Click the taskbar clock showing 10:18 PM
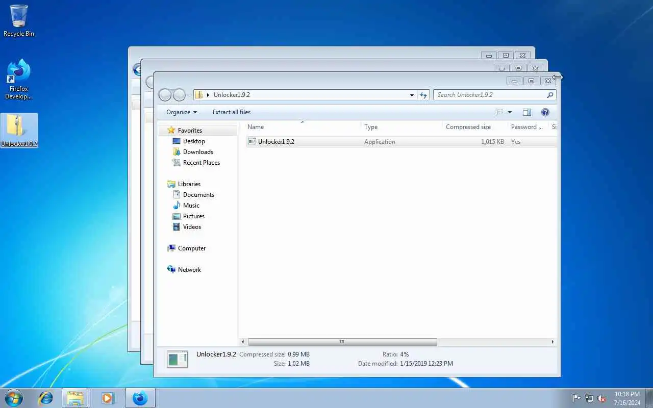This screenshot has width=653, height=408. (x=627, y=398)
